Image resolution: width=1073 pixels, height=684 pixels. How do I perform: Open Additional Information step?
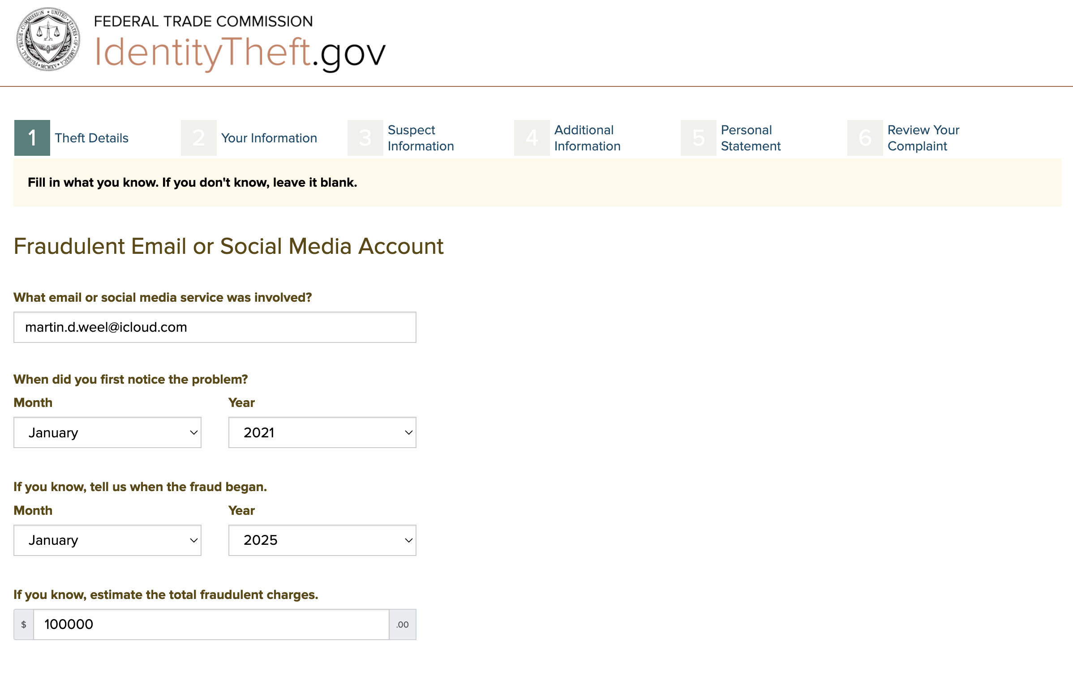point(588,138)
